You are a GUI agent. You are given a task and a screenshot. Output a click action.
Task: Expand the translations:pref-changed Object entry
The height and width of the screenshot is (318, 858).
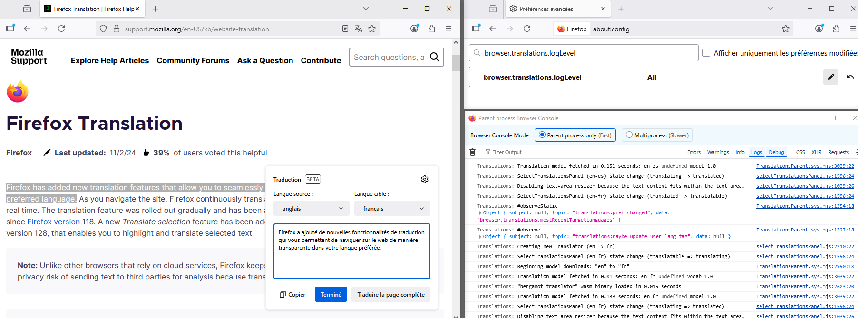(x=480, y=213)
